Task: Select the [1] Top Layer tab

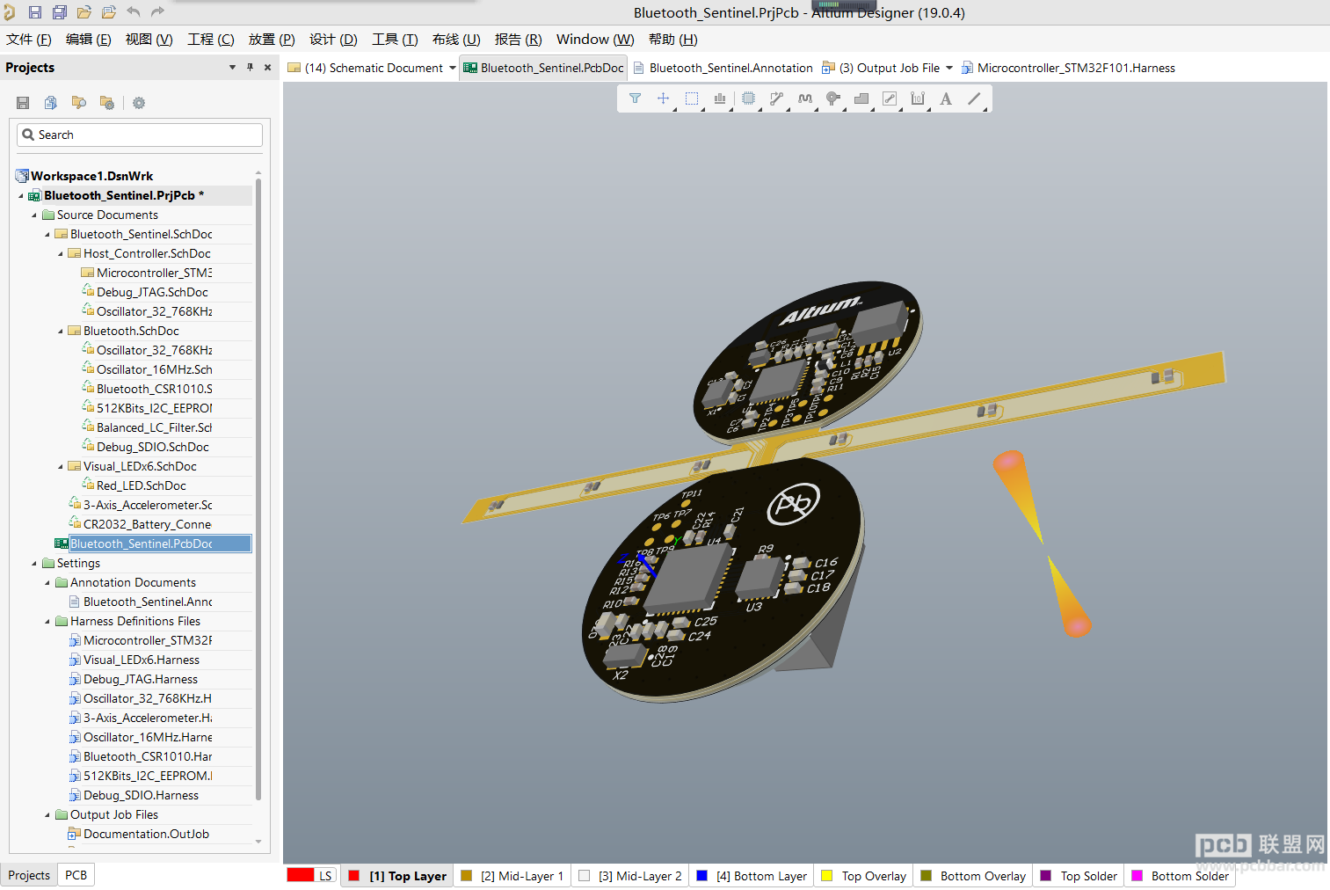Action: 397,876
